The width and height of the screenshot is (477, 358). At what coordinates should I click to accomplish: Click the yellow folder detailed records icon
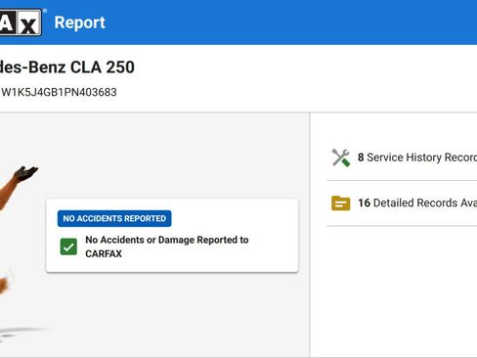point(341,203)
